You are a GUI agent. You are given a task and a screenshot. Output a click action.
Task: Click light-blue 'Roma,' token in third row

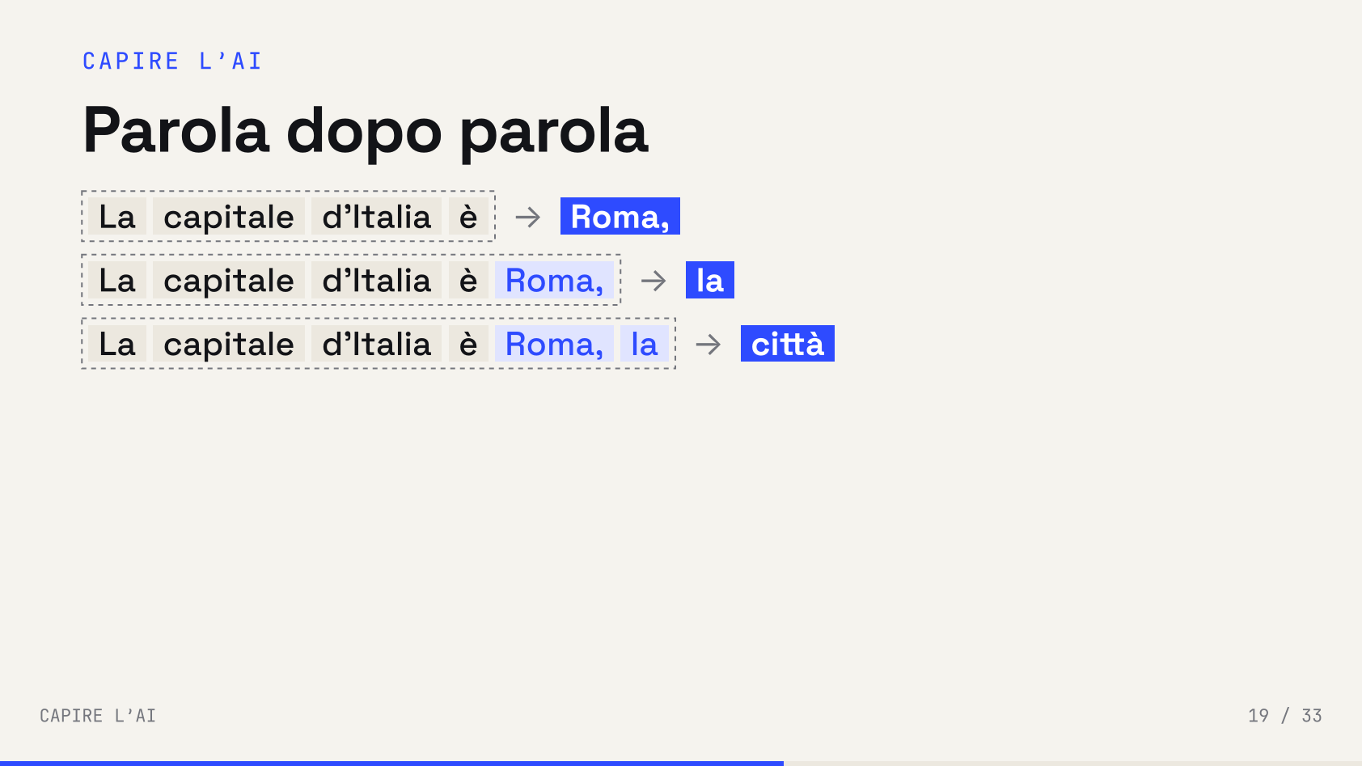click(x=555, y=345)
